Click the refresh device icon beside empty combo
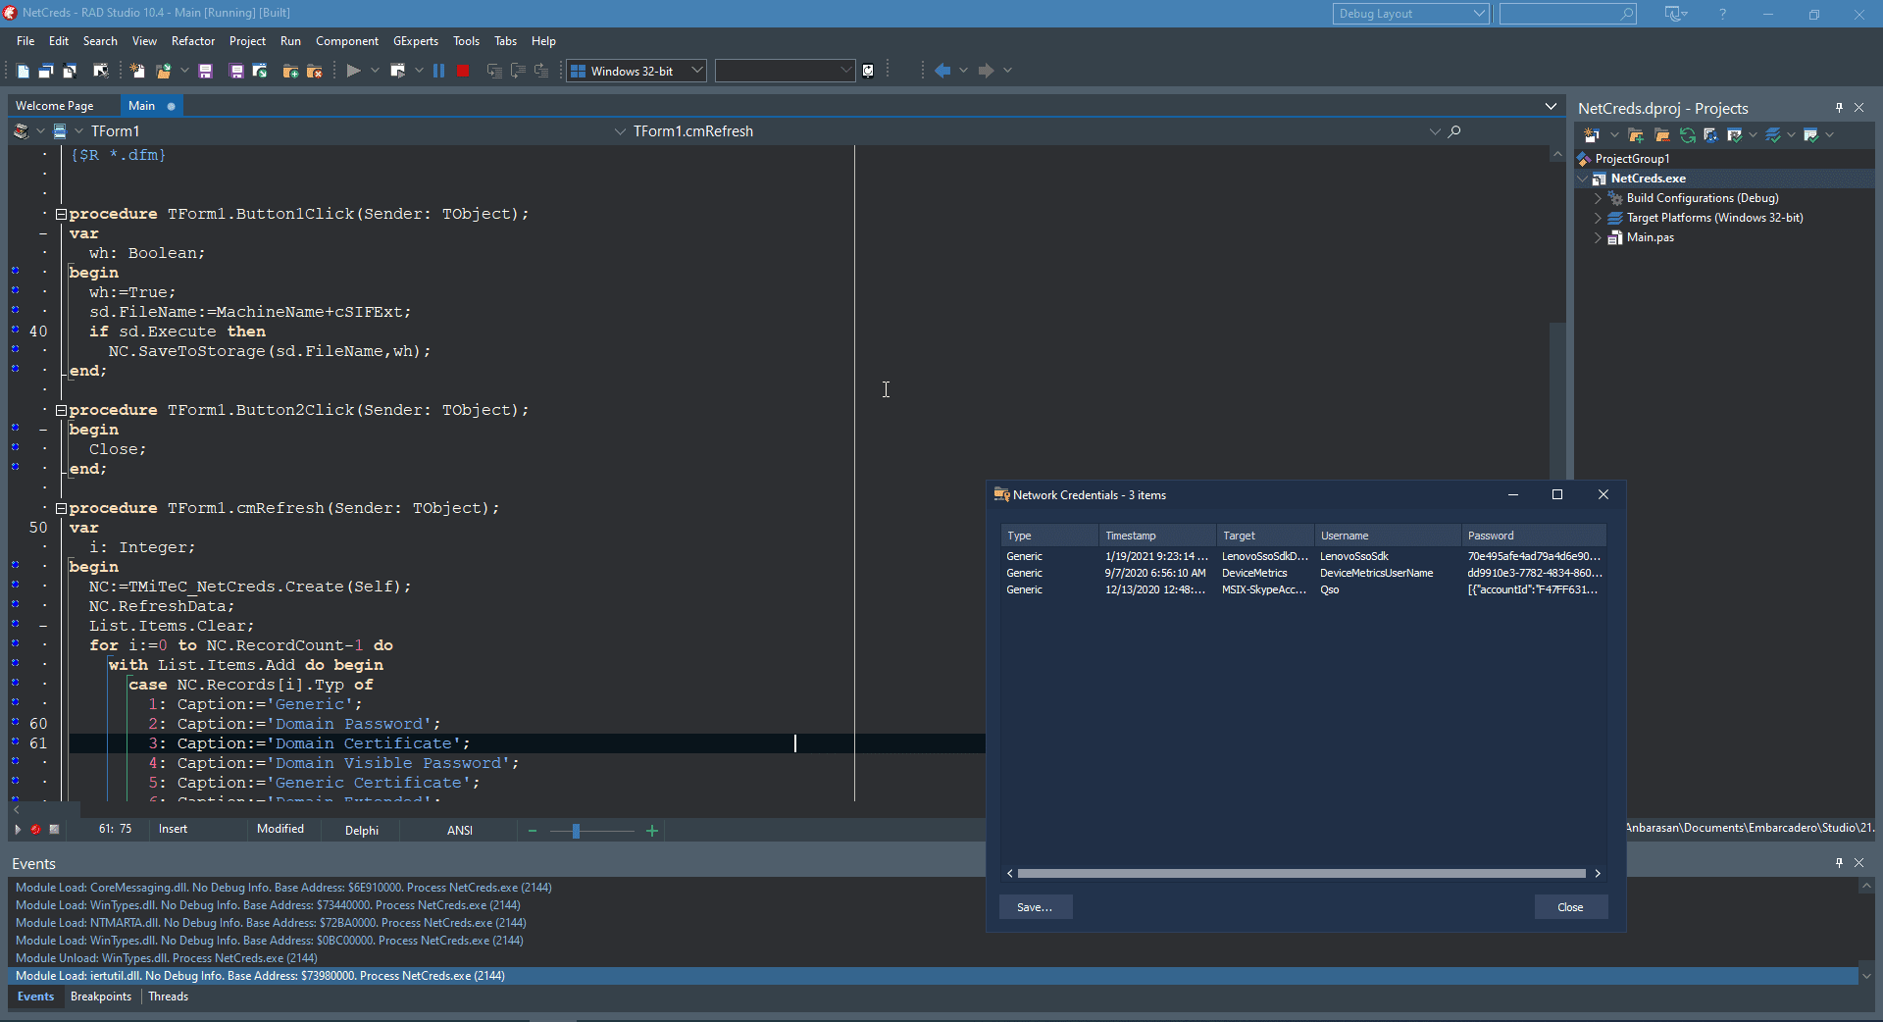The height and width of the screenshot is (1022, 1883). pyautogui.click(x=868, y=71)
